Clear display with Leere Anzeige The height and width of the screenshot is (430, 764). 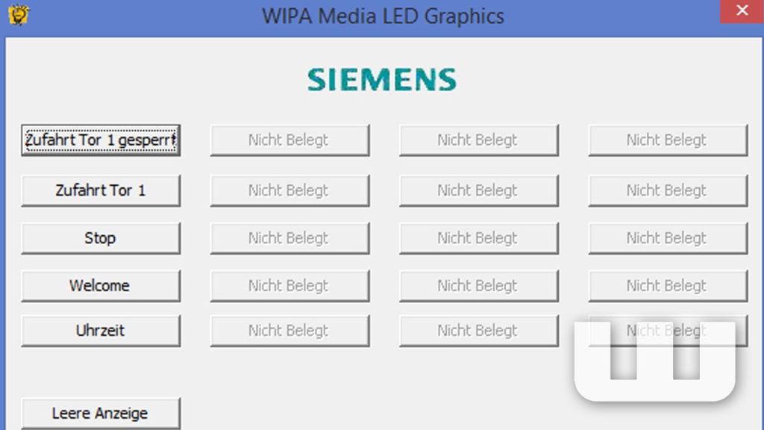[101, 414]
